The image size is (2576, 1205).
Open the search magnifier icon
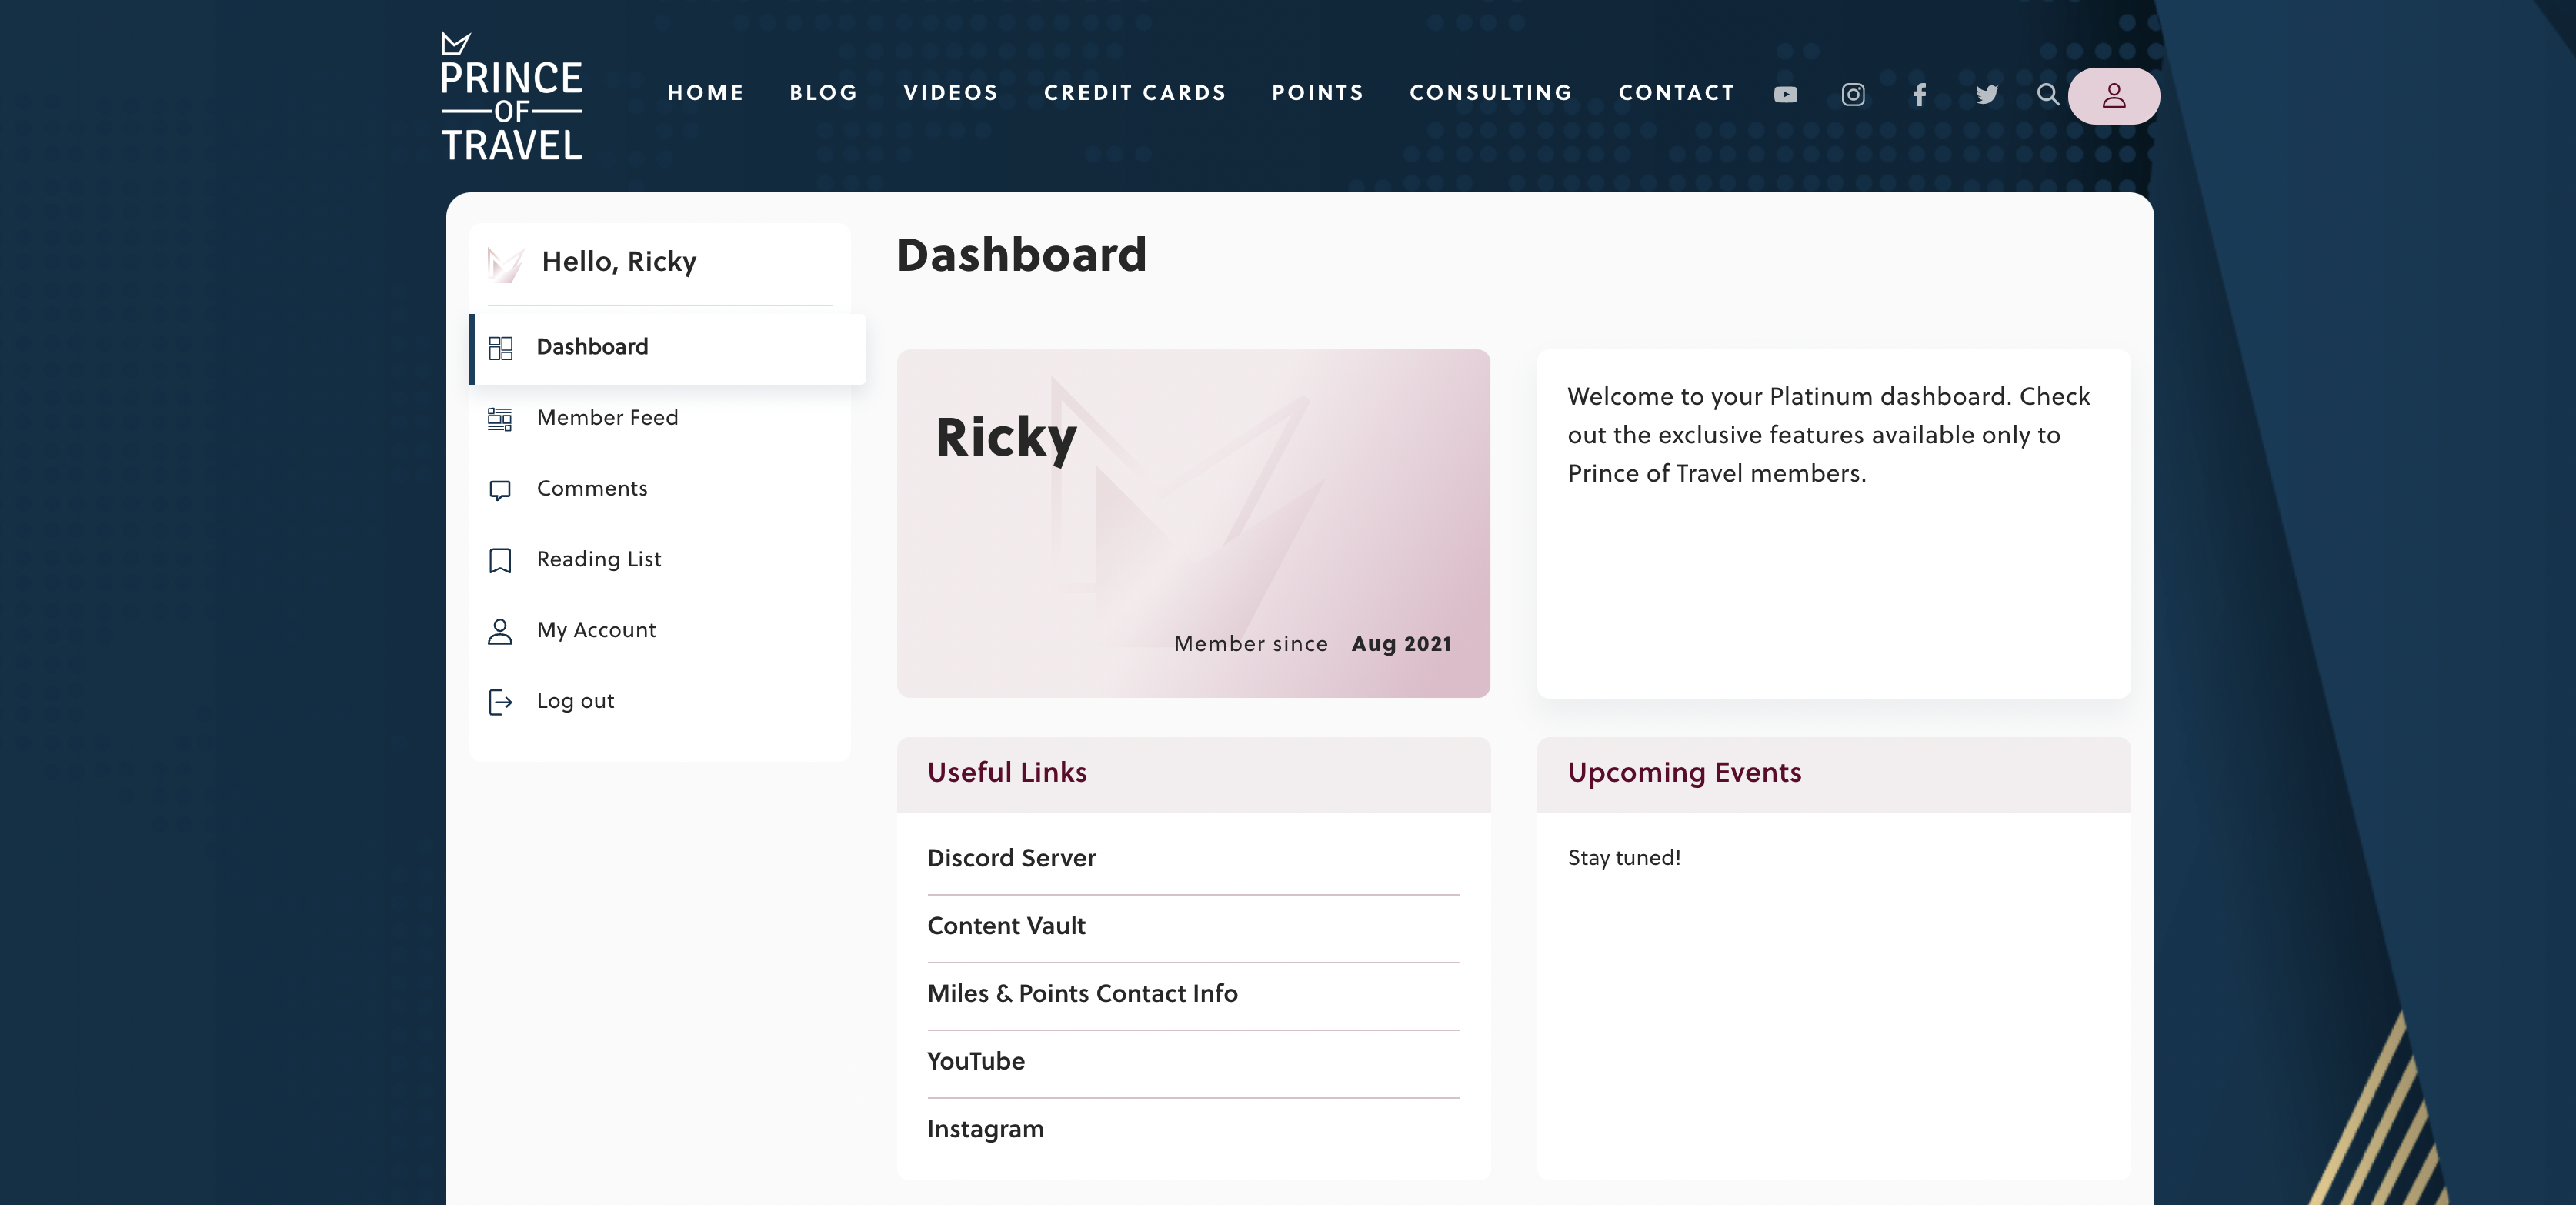pos(2047,95)
